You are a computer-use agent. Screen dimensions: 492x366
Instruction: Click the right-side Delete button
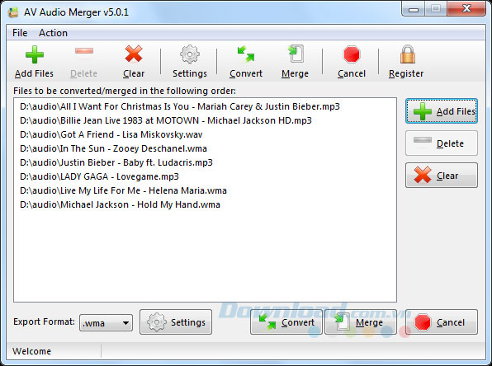442,143
